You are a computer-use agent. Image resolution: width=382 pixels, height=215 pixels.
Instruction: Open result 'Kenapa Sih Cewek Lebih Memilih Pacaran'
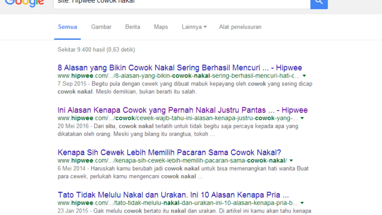169,152
